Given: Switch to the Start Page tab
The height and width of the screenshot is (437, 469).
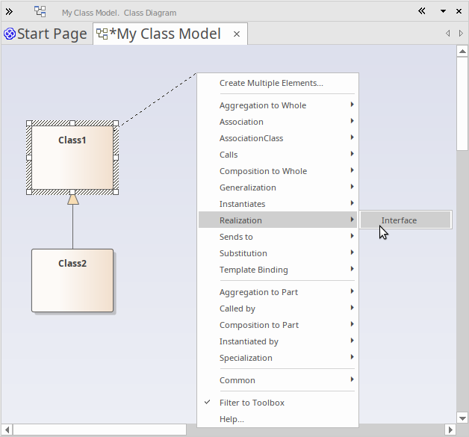Looking at the screenshot, I should (52, 34).
